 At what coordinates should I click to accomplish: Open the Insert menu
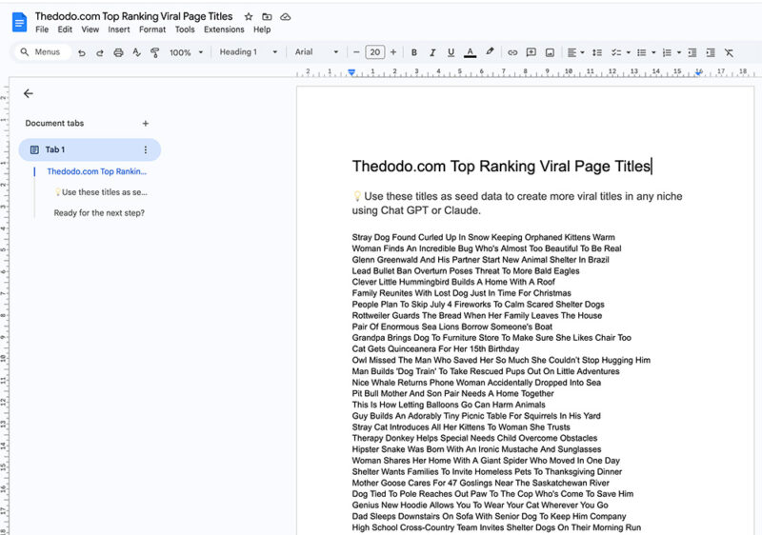coord(119,30)
